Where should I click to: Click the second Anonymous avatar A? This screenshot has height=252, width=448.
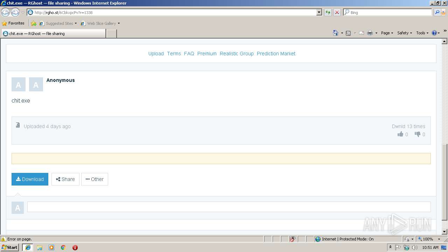pos(36,84)
